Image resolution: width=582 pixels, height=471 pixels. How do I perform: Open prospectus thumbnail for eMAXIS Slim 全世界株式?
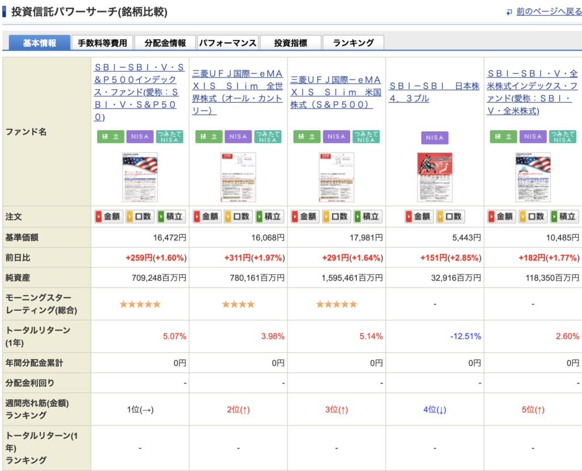click(238, 177)
